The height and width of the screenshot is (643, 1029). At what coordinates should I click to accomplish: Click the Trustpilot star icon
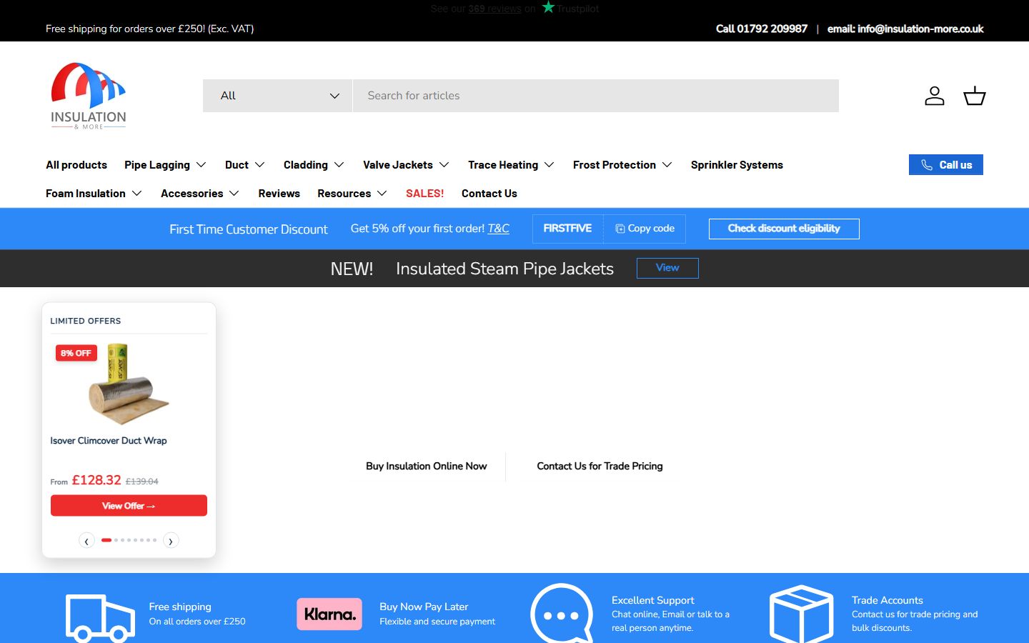[x=548, y=7]
